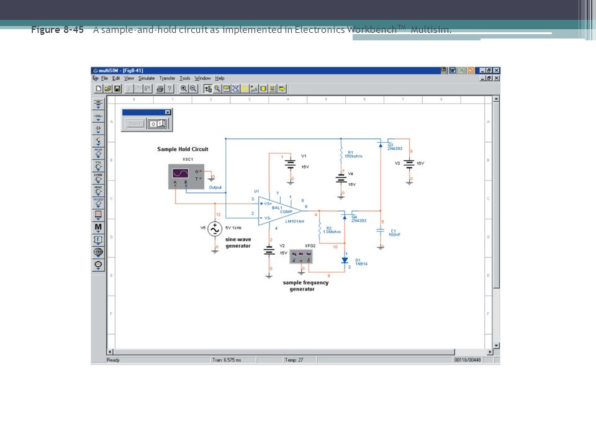Select the LM101AH op-amp U1

[280, 210]
